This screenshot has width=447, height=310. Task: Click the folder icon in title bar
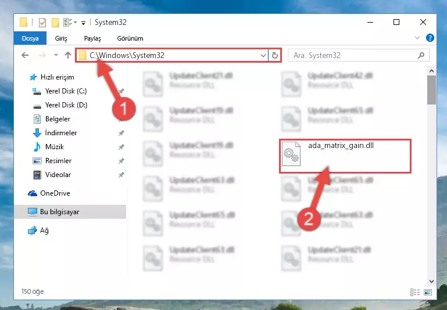coord(23,22)
